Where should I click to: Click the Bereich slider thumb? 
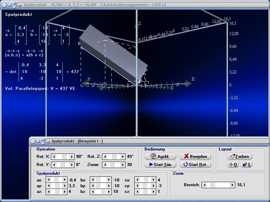pos(213,185)
